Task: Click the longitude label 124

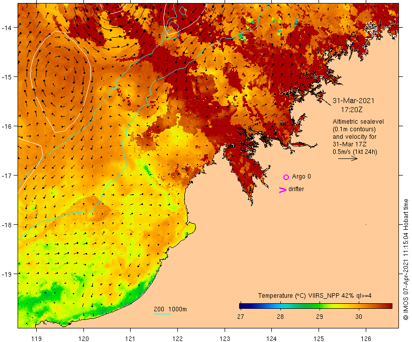Action: (x=272, y=338)
